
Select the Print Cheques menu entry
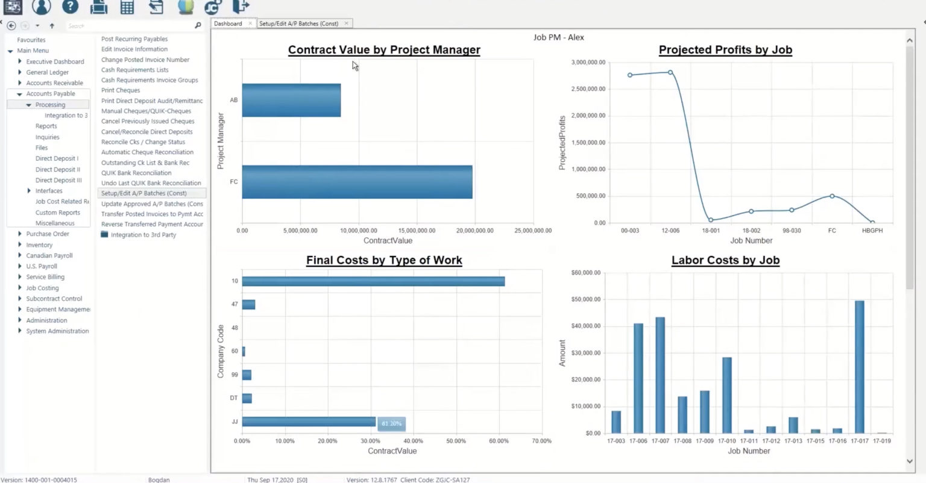click(x=121, y=90)
